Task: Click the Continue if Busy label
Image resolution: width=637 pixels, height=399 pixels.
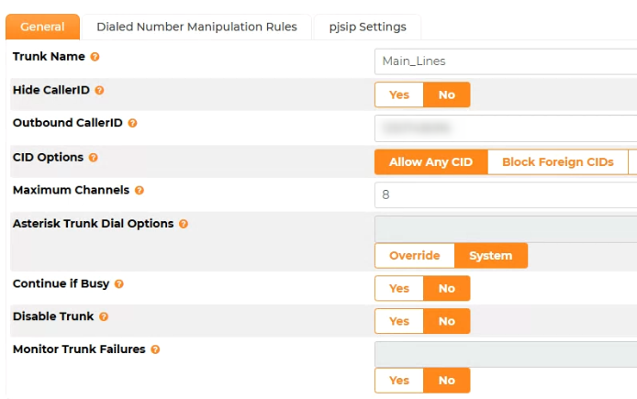Action: 61,283
